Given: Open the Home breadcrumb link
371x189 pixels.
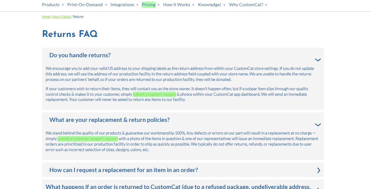Looking at the screenshot, I should [46, 16].
